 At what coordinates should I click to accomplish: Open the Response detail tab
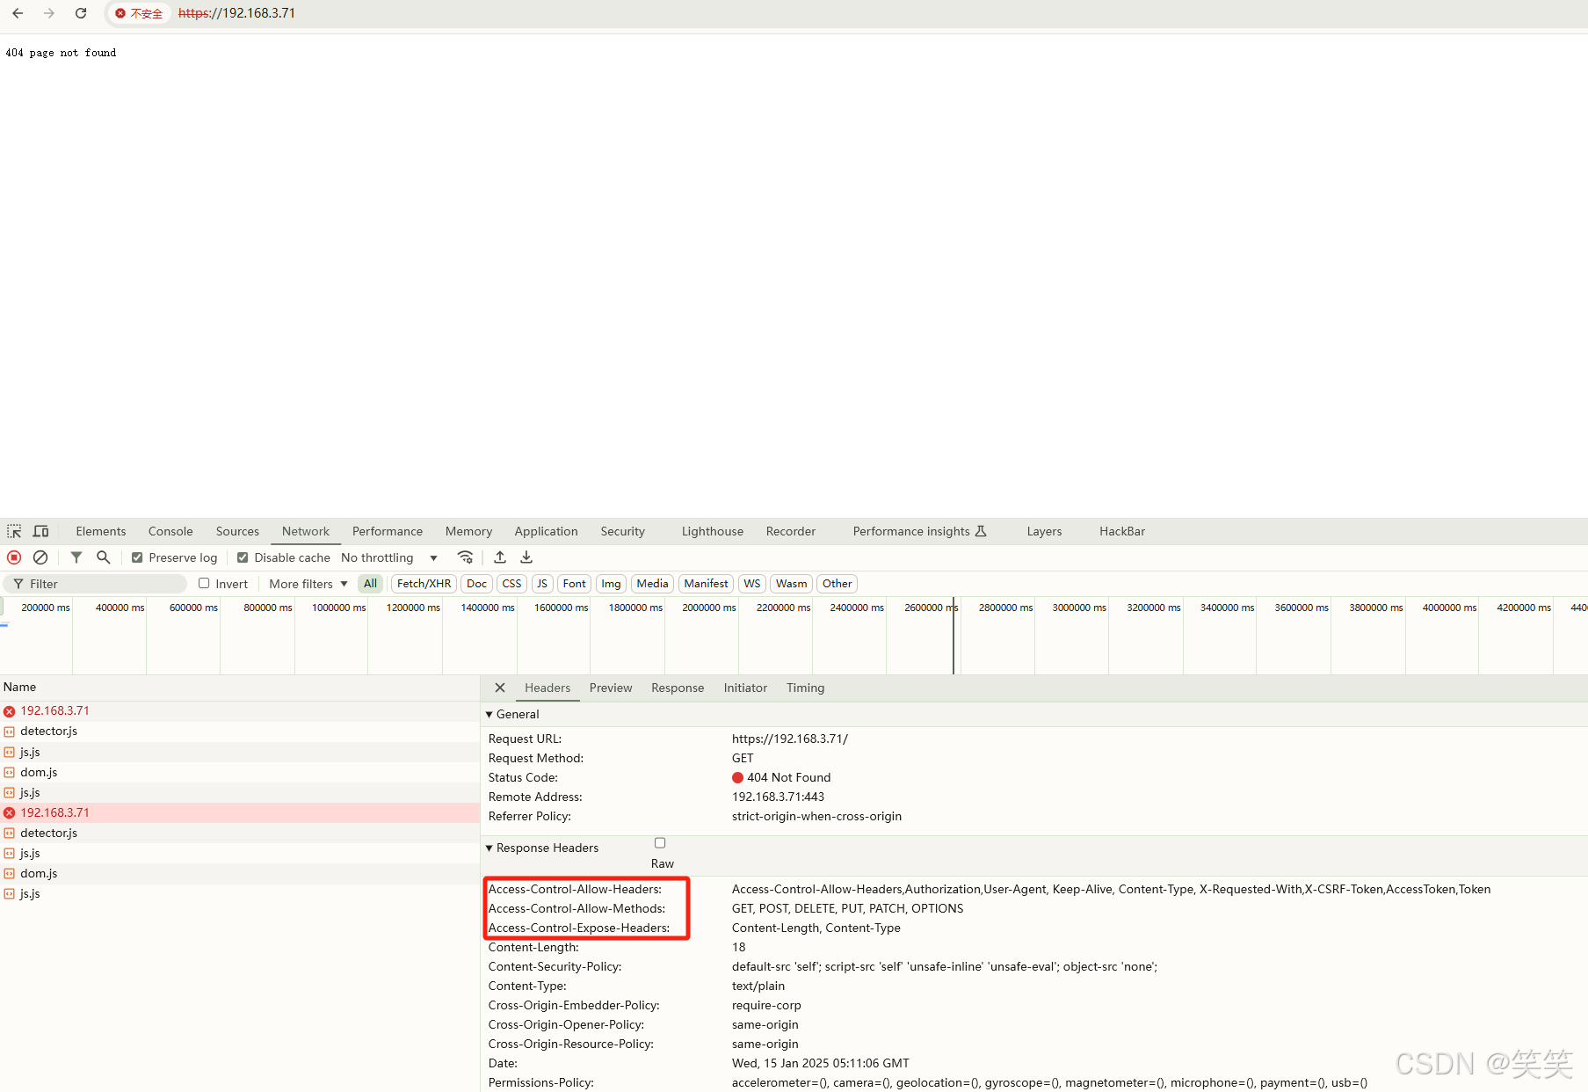[678, 688]
